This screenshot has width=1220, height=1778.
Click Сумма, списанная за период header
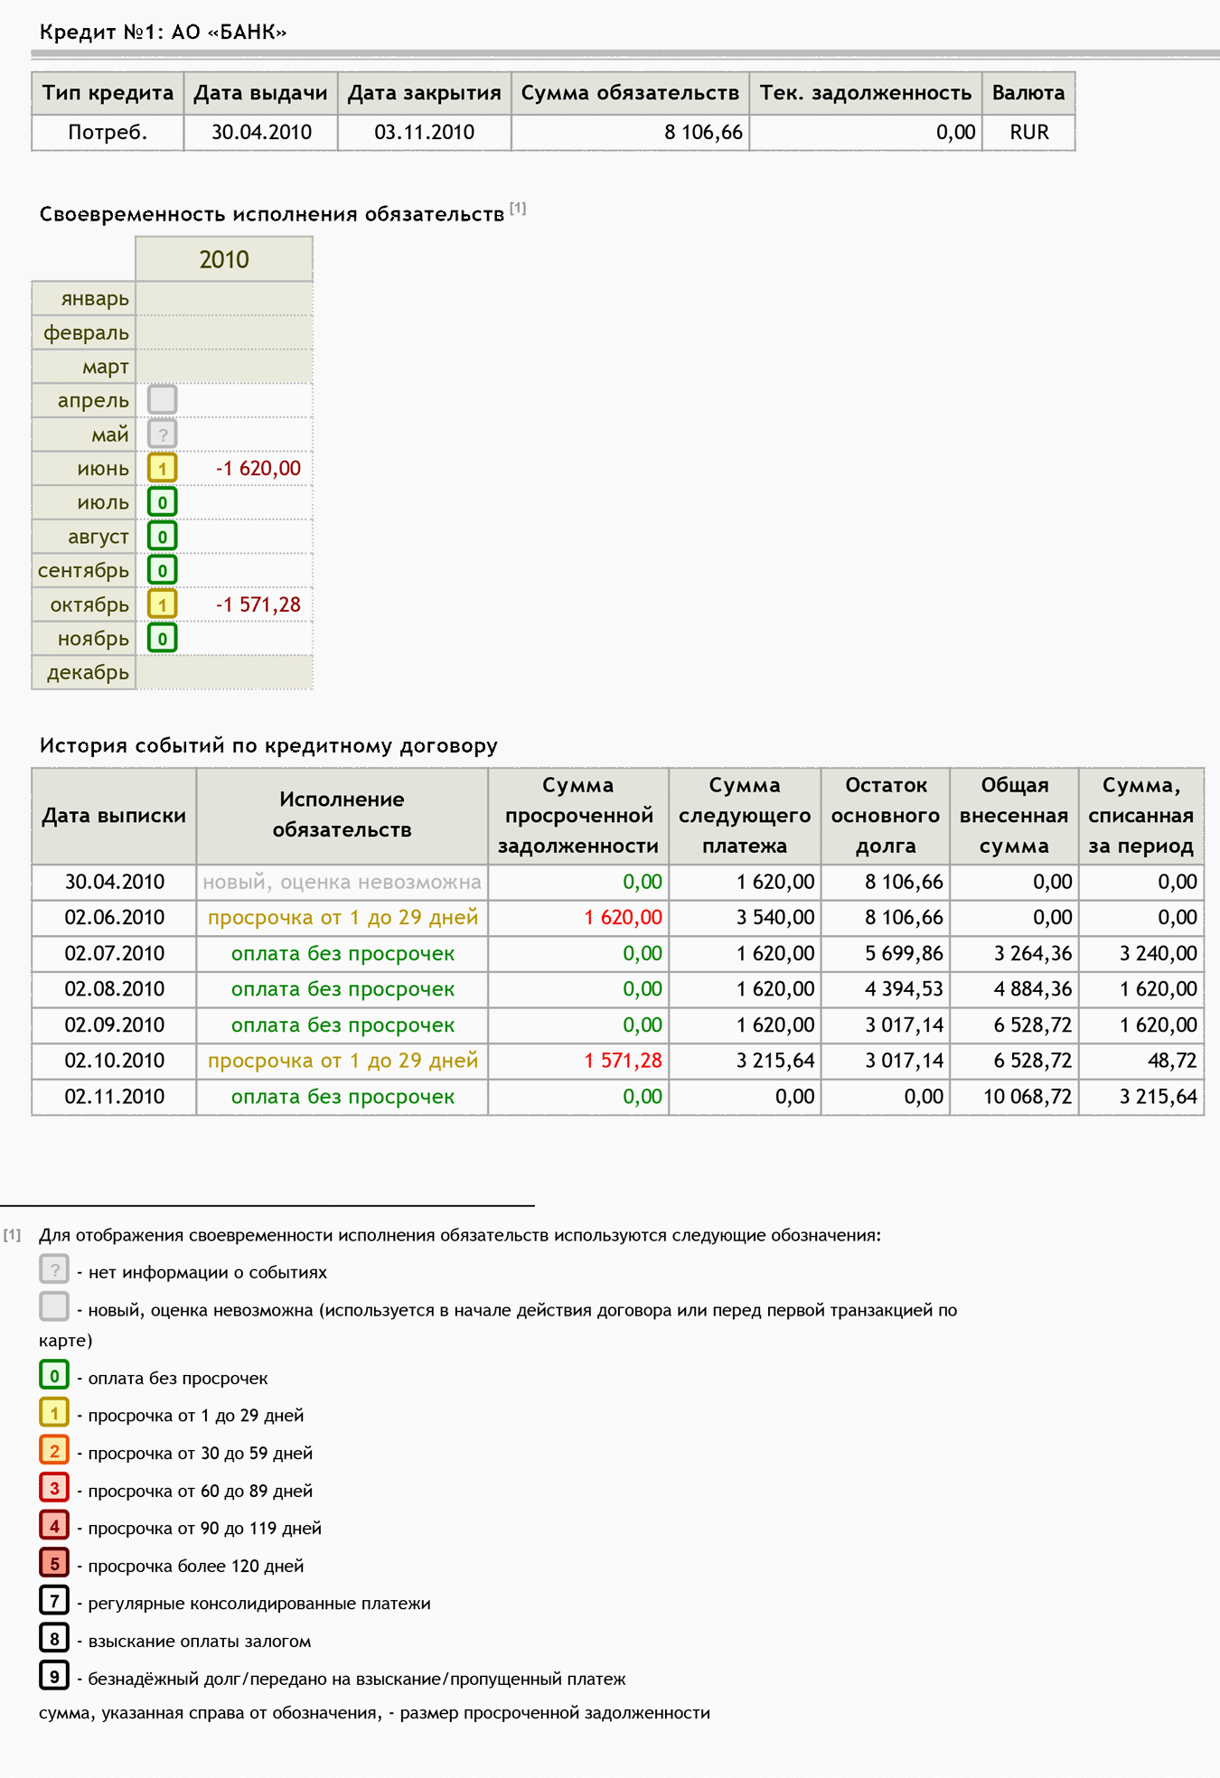point(1141,816)
